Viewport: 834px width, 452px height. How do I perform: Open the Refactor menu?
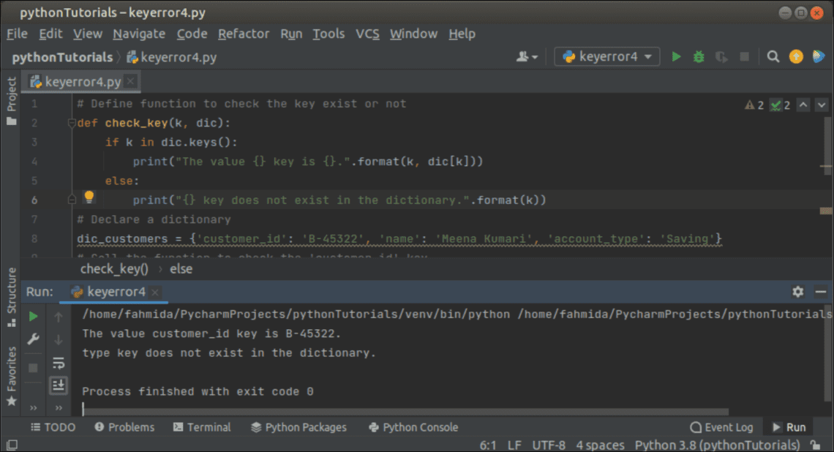click(244, 34)
